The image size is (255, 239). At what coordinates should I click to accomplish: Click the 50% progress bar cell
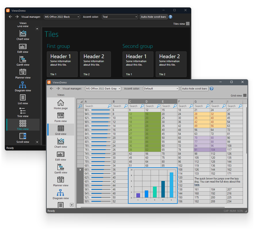point(98,202)
